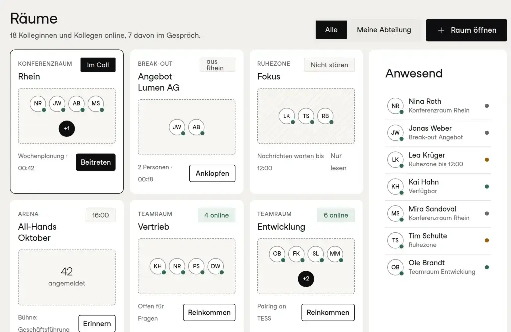Viewport: 511px width, 332px height.
Task: Select NR avatar in Konferenzraum Rhein
Action: [x=38, y=103]
